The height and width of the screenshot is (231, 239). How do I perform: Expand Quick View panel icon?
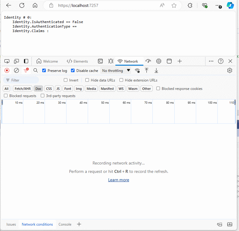[x=230, y=224]
